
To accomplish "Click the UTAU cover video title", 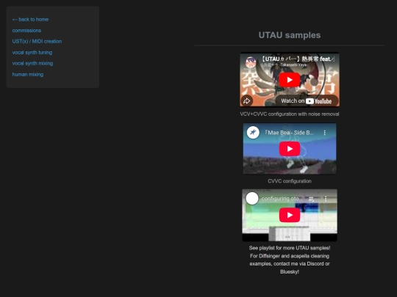I will pyautogui.click(x=298, y=59).
